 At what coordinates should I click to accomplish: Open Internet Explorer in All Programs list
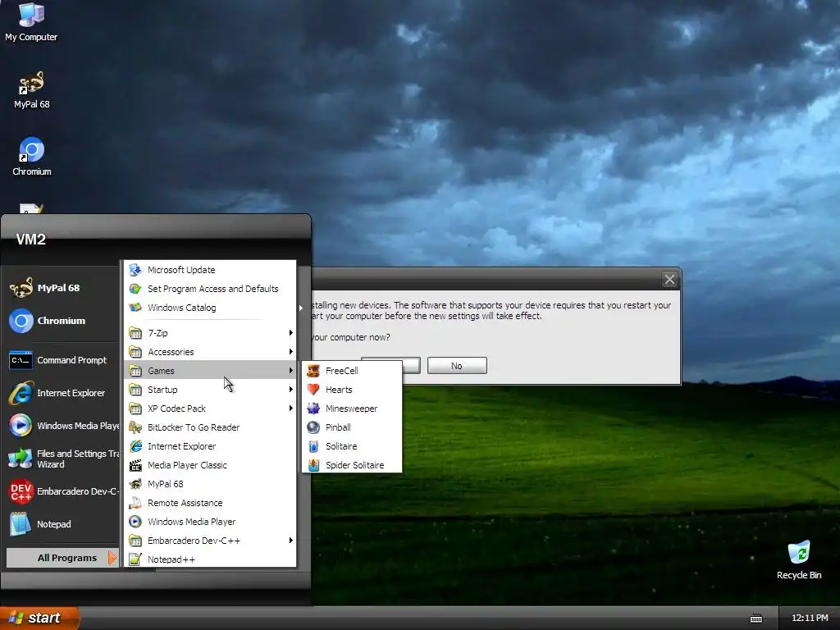coord(210,446)
